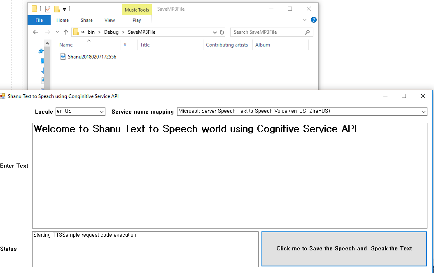The image size is (434, 273).
Task: Select the Shanu20180207172556 file
Action: click(x=92, y=57)
